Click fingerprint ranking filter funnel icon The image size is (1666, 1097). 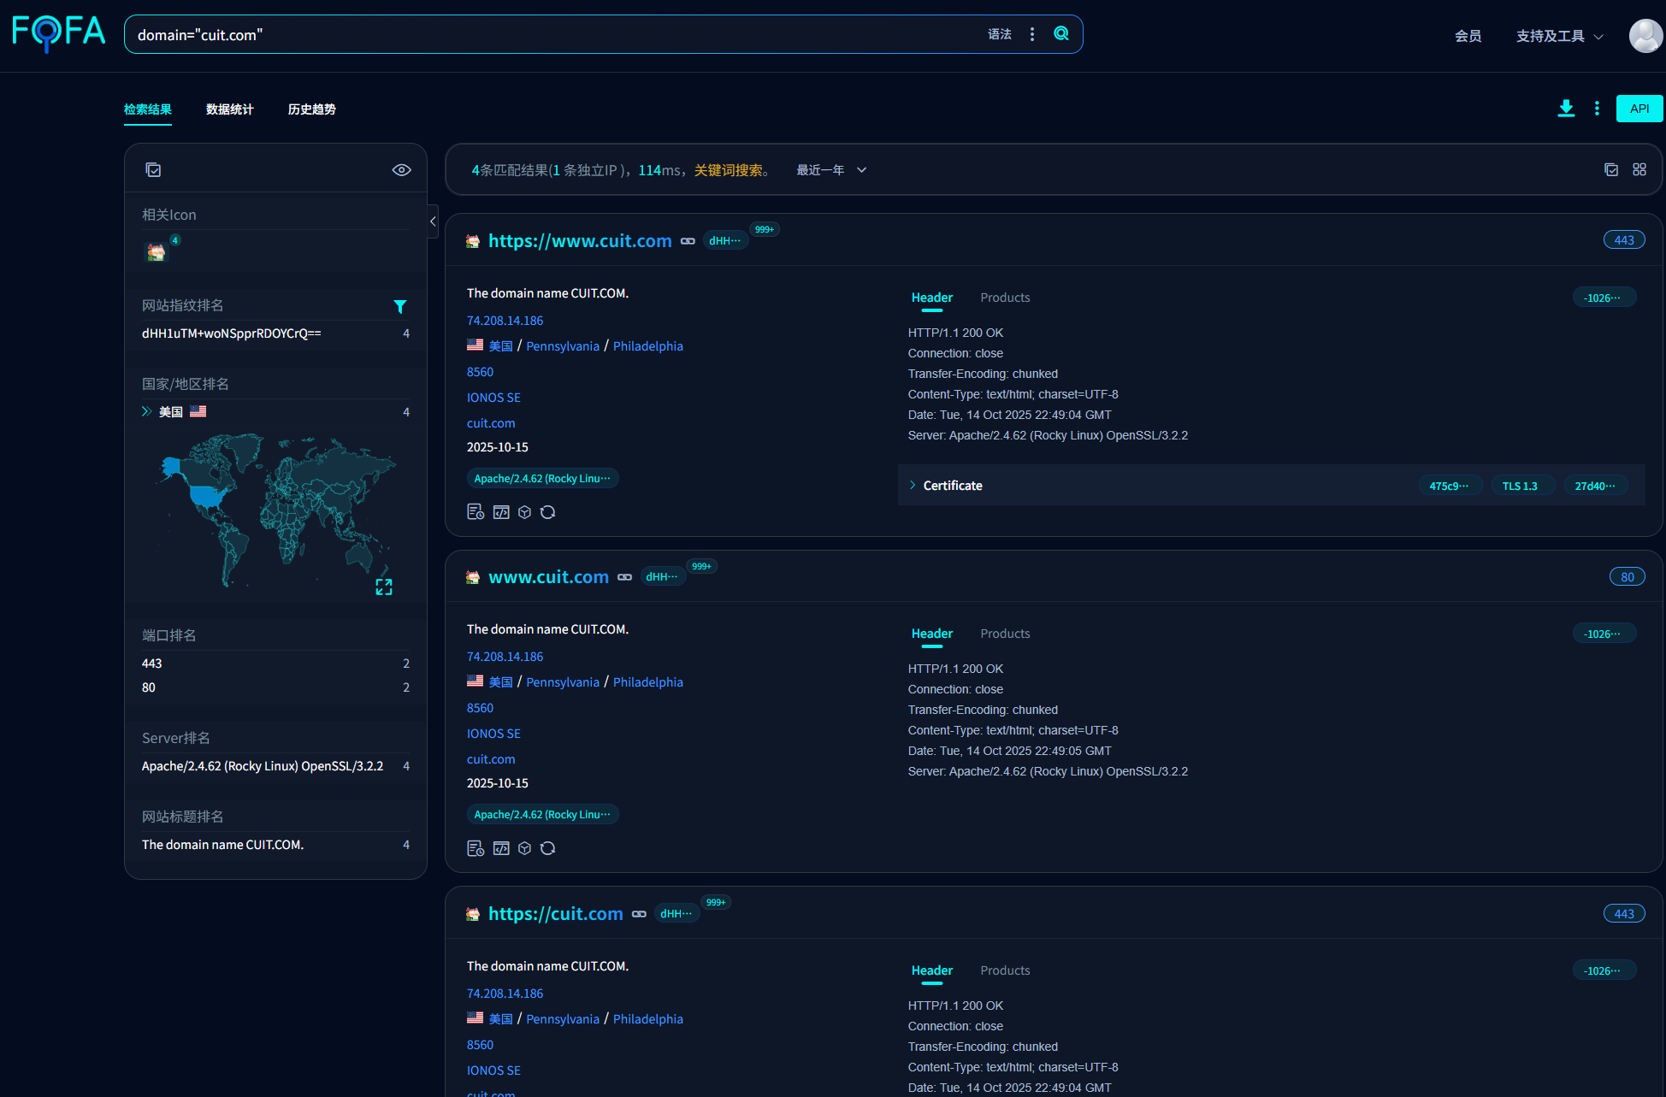tap(399, 306)
